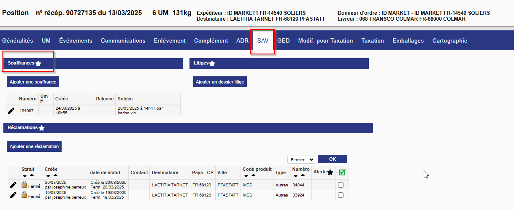The width and height of the screenshot is (514, 210).
Task: Click the Pays - CP column header
Action: [203, 172]
